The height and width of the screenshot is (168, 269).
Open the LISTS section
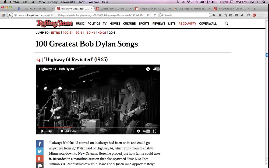coord(172,23)
